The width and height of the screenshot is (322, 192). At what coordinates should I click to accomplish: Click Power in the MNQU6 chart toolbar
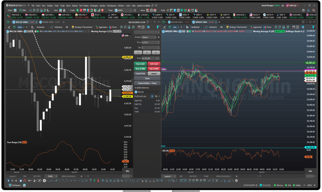[x=268, y=27]
